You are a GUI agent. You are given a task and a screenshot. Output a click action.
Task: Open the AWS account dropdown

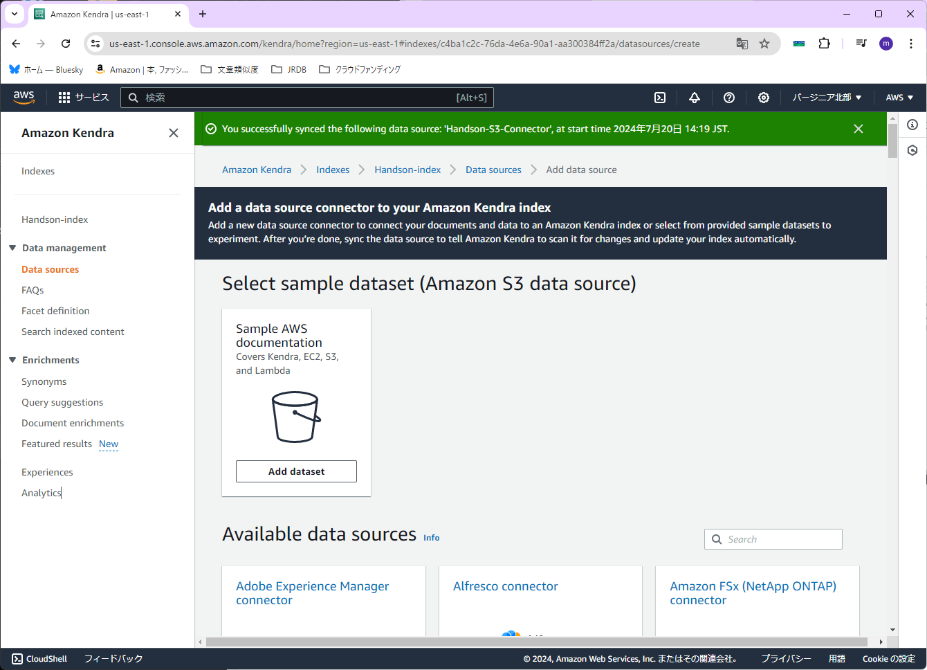(899, 98)
